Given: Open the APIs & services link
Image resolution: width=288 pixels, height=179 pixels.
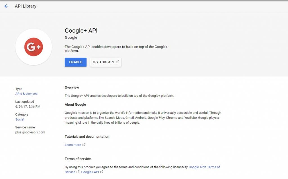Looking at the screenshot, I should pyautogui.click(x=26, y=94).
